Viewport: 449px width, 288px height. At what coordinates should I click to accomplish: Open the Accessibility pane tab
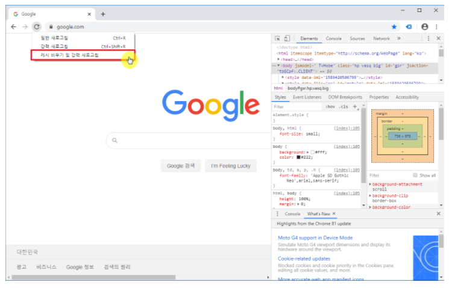pos(407,97)
